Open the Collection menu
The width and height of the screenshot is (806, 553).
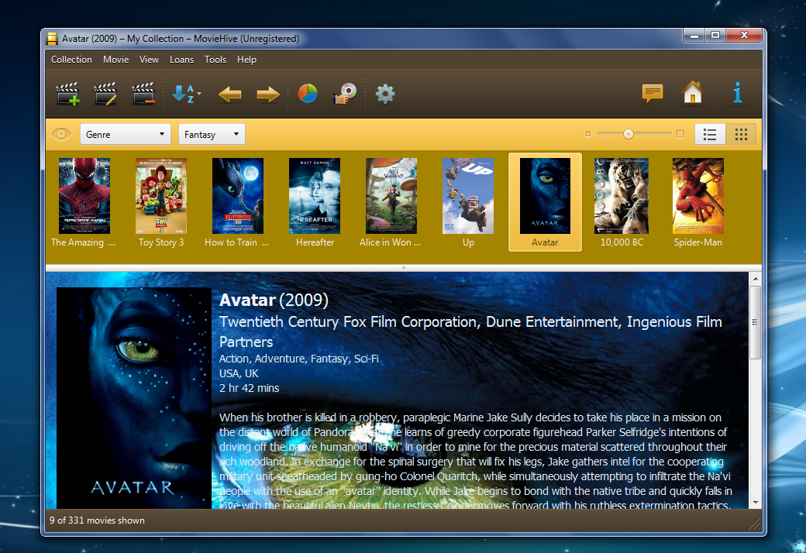(71, 60)
